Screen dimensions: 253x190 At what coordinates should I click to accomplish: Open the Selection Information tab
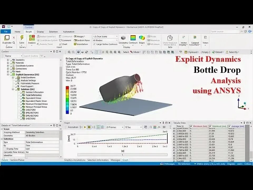coord(98,160)
